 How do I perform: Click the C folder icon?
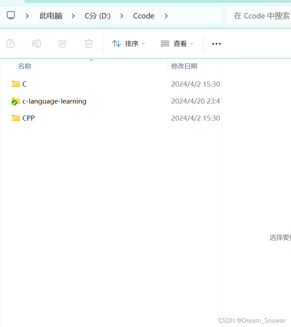pyautogui.click(x=16, y=84)
